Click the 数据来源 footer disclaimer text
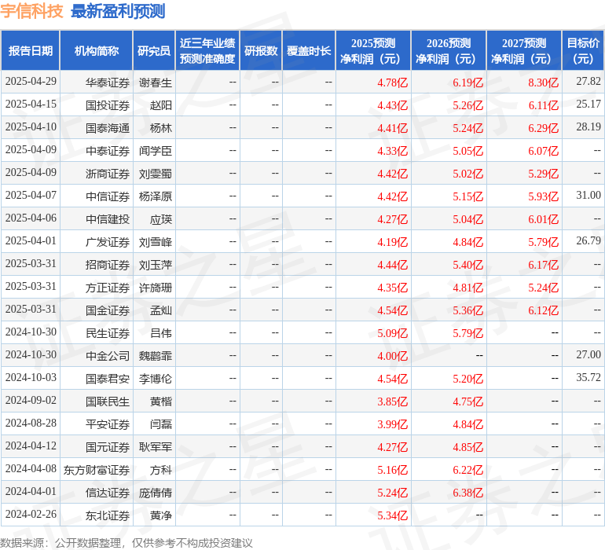605x550 pixels. pyautogui.click(x=126, y=542)
